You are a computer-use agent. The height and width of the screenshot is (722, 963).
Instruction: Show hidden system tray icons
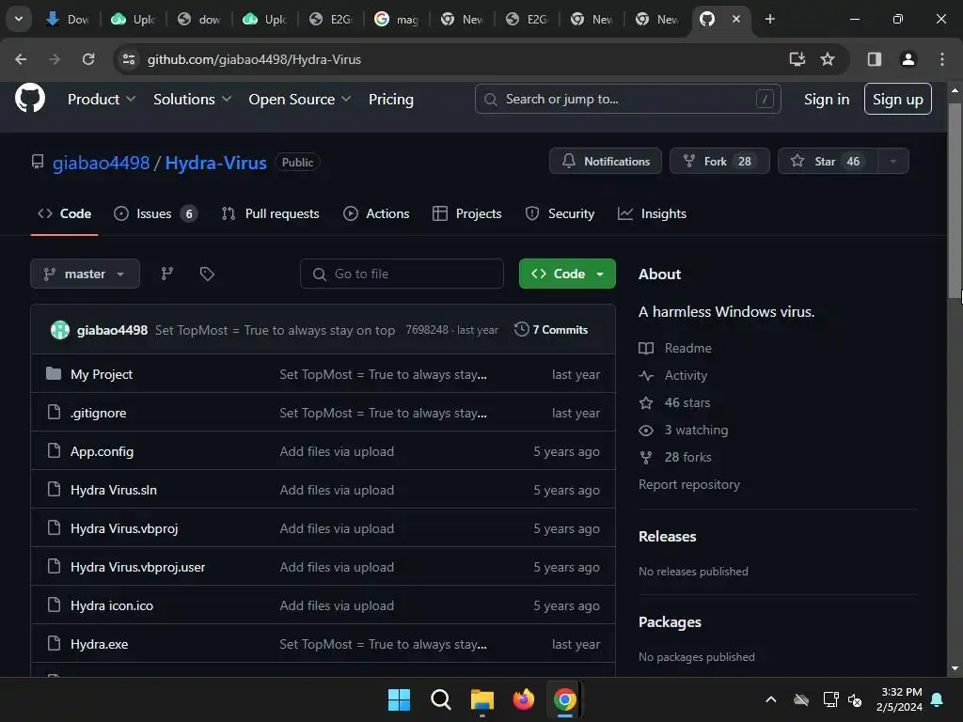pyautogui.click(x=771, y=699)
